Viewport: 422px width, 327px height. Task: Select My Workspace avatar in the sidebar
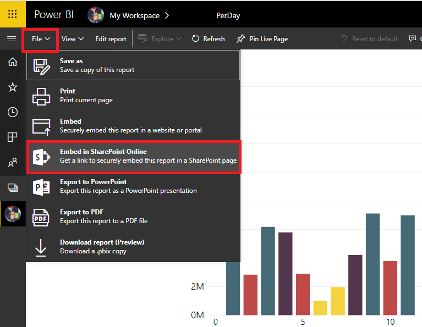point(13,214)
